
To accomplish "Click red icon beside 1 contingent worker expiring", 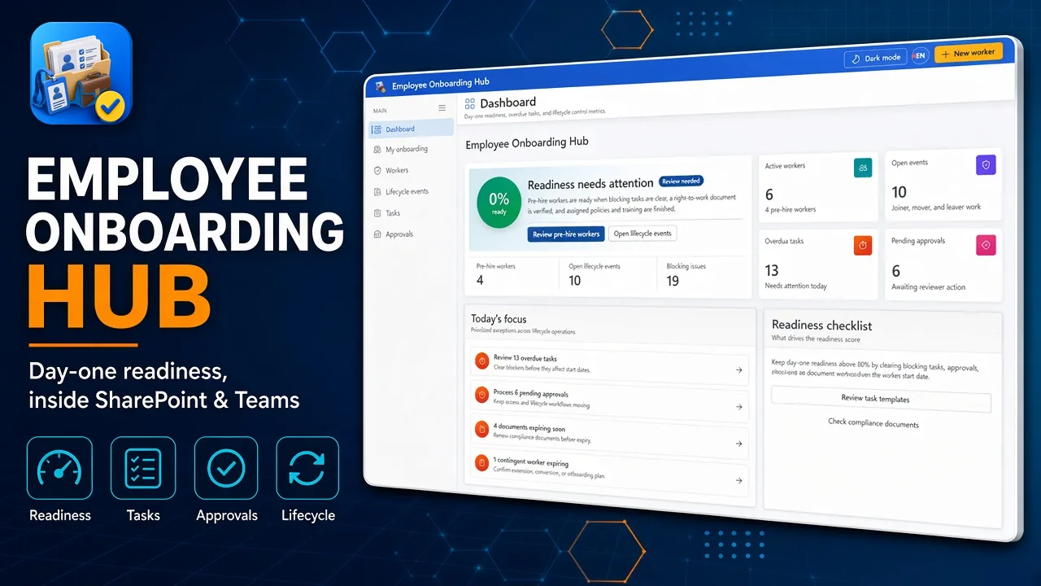I will tap(482, 463).
